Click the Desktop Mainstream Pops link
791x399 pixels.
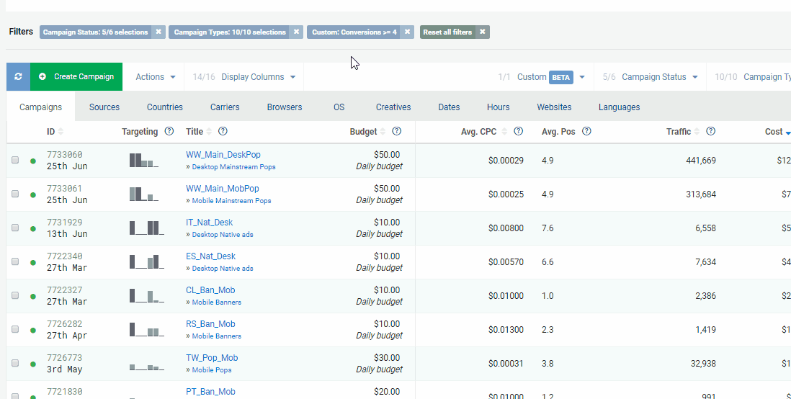tap(233, 166)
